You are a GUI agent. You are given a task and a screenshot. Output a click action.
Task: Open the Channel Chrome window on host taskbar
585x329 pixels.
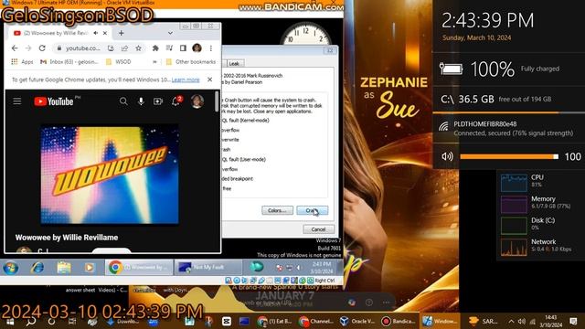click(316, 321)
